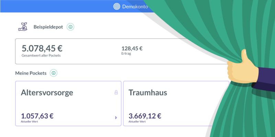
Task: Click the Meine Pockets heading
Action: coord(31,73)
